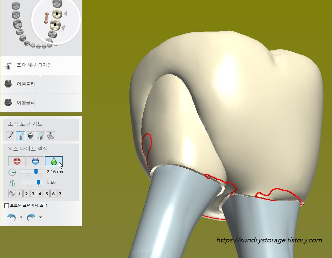Screen dimensions: 332x258
Task: Open the undo history dropdown arrow
Action: pyautogui.click(x=21, y=217)
